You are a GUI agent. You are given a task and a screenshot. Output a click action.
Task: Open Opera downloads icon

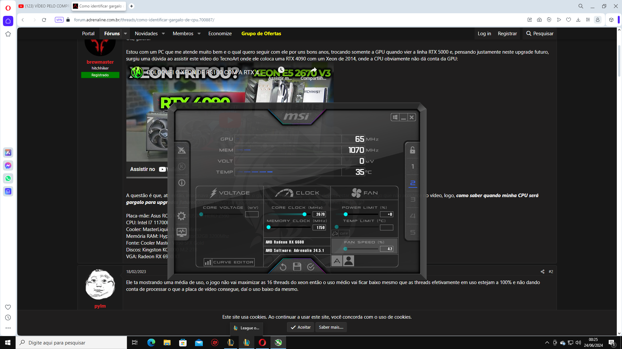(x=578, y=20)
